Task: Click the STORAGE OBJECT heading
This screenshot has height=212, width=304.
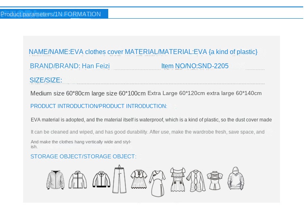Action: 83,156
